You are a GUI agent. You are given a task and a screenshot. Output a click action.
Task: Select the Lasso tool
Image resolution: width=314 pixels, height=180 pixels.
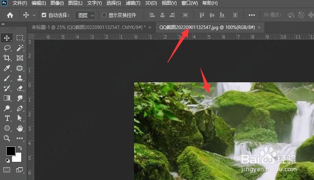coord(7,48)
